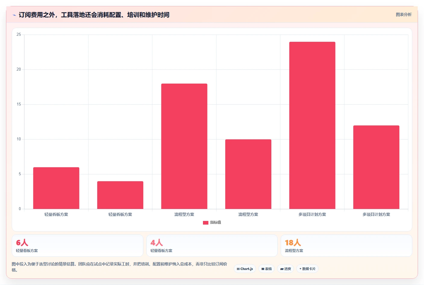Viewport: 424px width, 285px height.
Task: Click the bar with value 6
Action: pos(56,188)
